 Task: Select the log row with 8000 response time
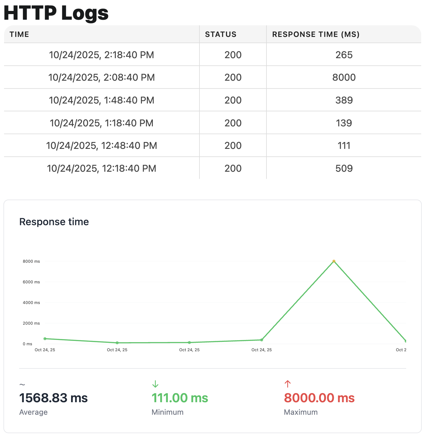point(214,77)
